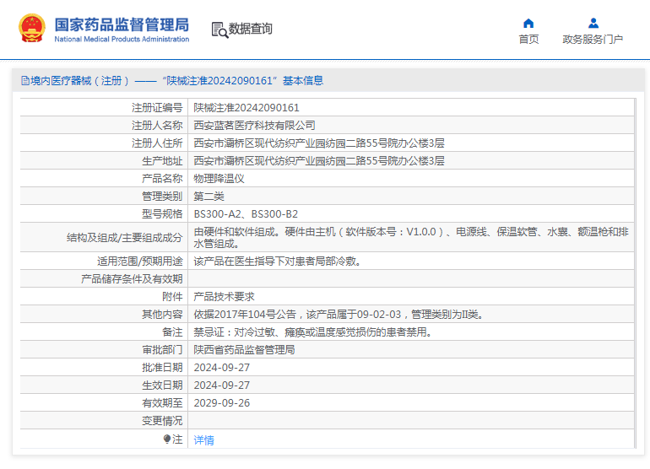The image size is (650, 469).
Task: Click the 依据2017年104号公告 text
Action: tap(339, 315)
